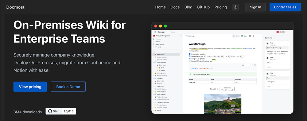Open Blog in the site navigation
The image size is (307, 121).
188,7
